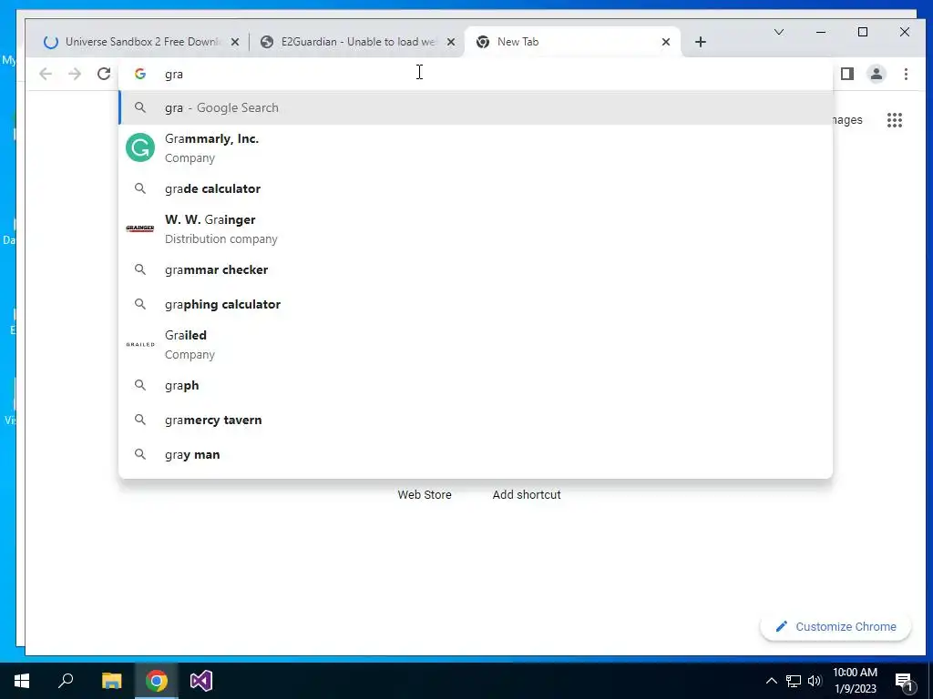This screenshot has width=933, height=699.
Task: Open the volume tray icon
Action: tap(815, 681)
